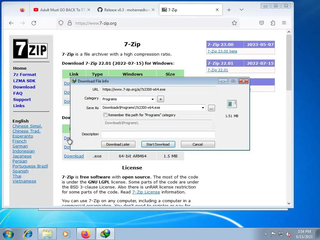This screenshot has height=240, width=320.
Task: Close the YouTube tab
Action: pos(89,10)
